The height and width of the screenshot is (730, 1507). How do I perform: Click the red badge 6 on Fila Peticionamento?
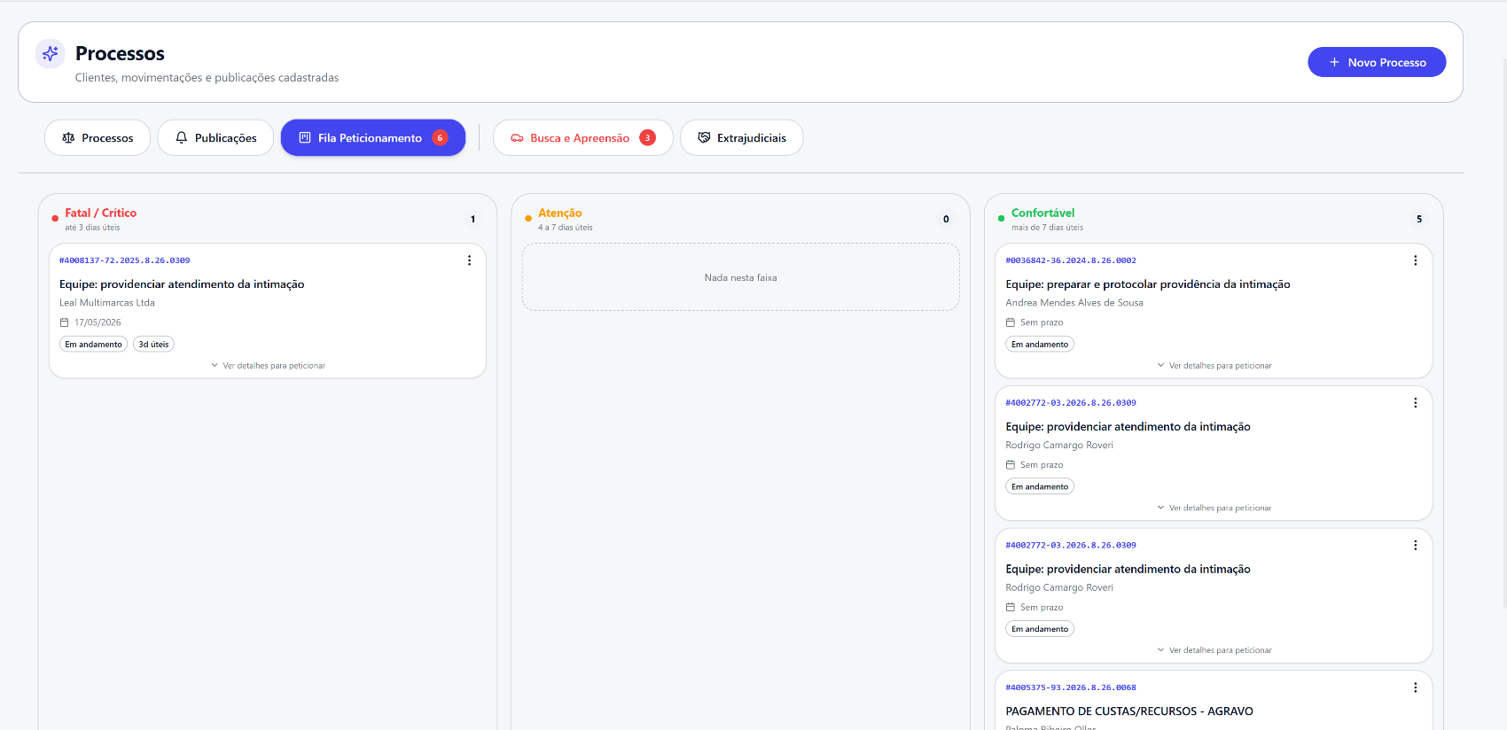440,137
